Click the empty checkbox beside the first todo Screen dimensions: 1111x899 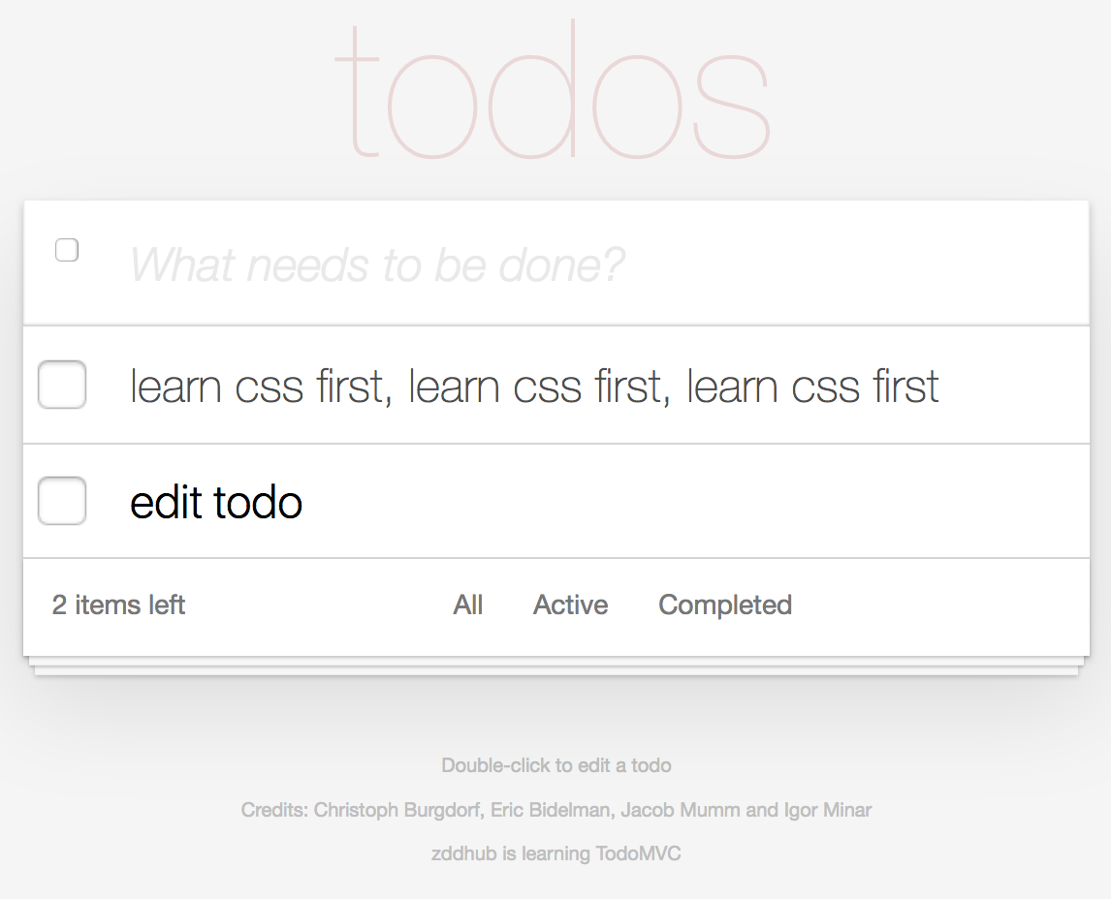(x=61, y=385)
